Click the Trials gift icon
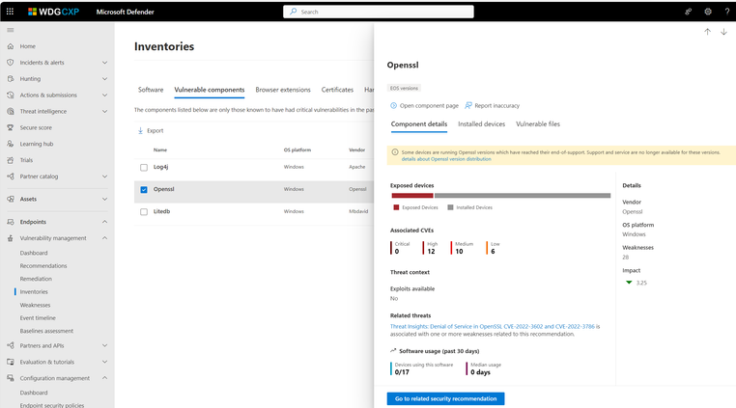Image resolution: width=736 pixels, height=408 pixels. pos(11,160)
